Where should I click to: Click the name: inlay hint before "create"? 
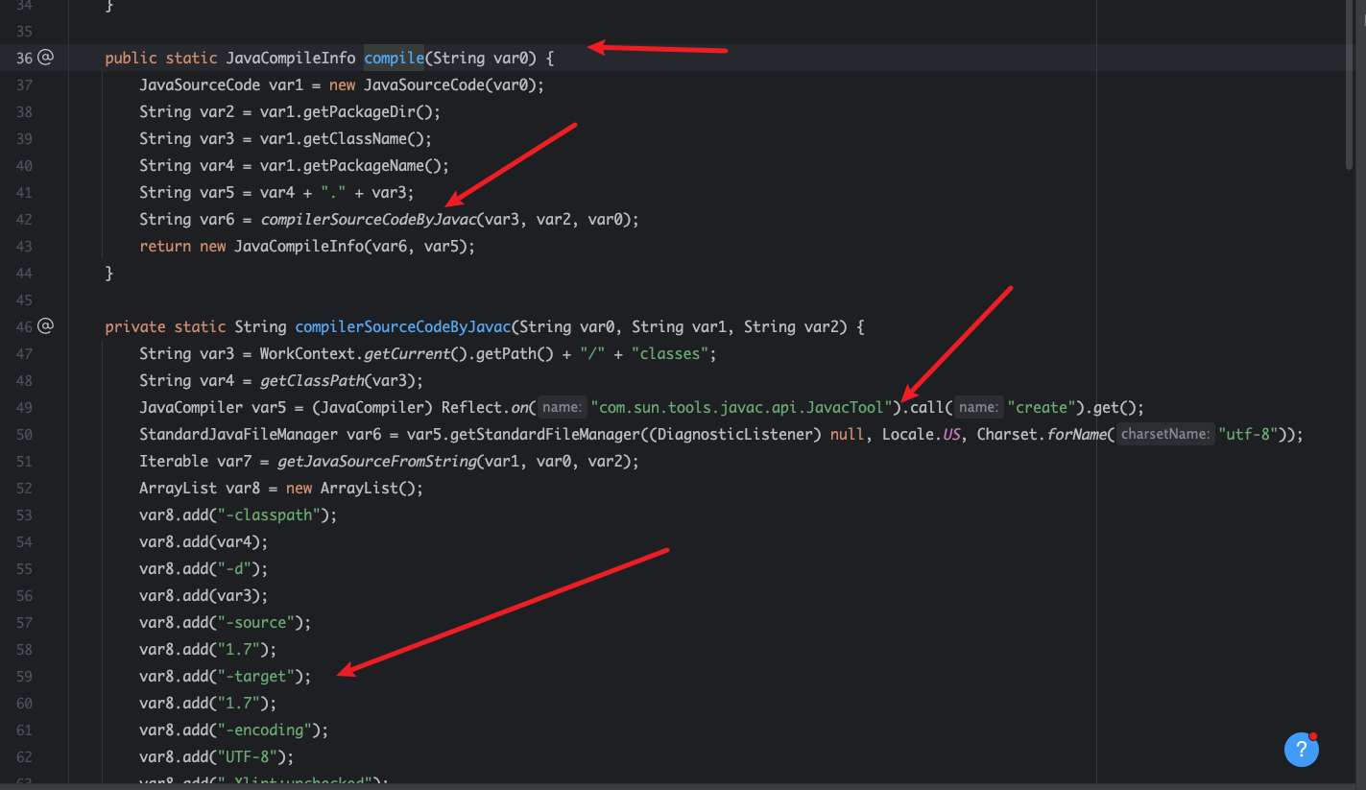(x=978, y=407)
